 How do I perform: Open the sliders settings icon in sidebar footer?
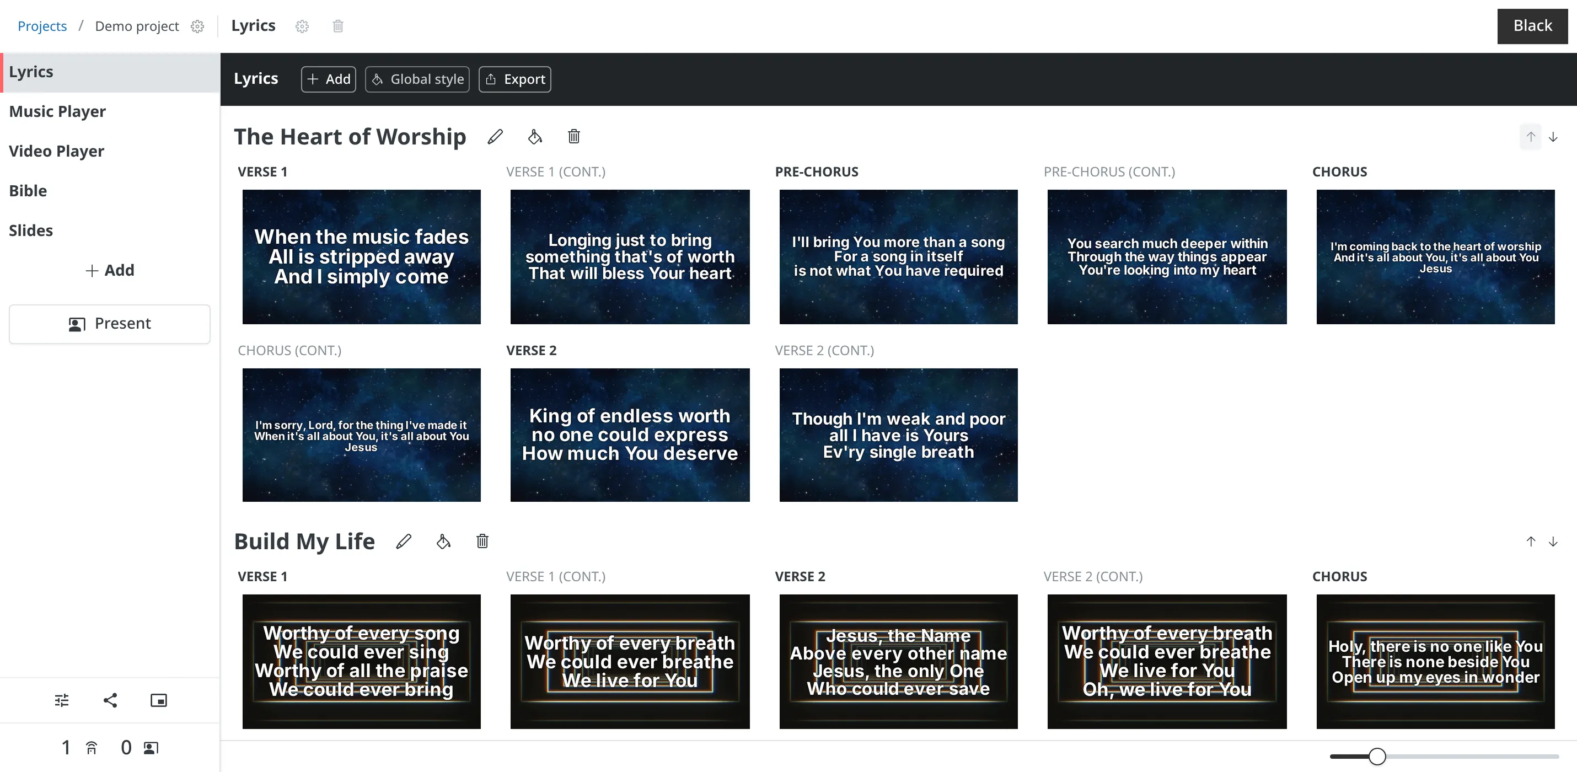pos(61,700)
